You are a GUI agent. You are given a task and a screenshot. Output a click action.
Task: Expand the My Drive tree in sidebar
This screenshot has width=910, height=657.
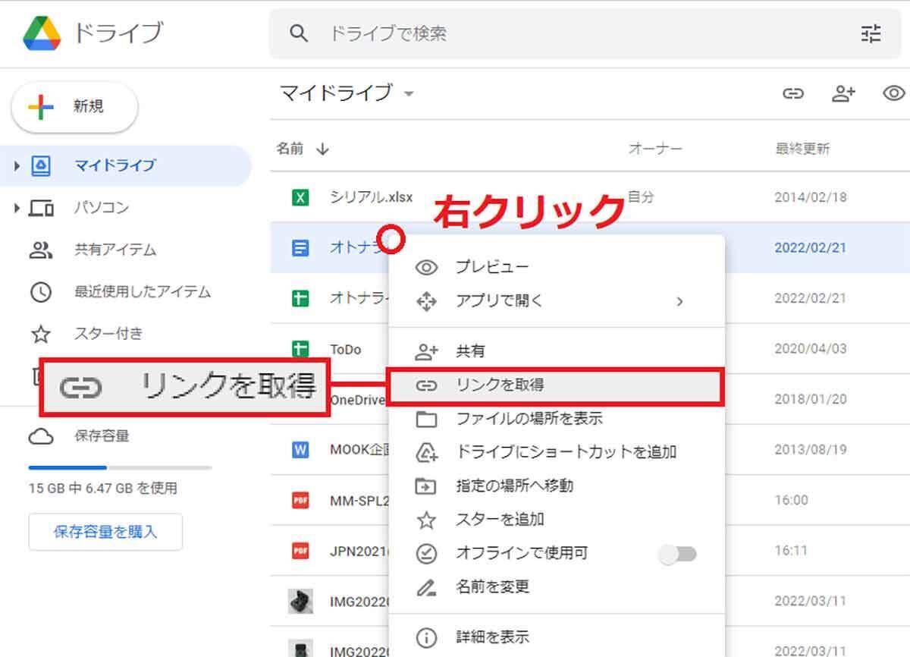click(x=17, y=165)
